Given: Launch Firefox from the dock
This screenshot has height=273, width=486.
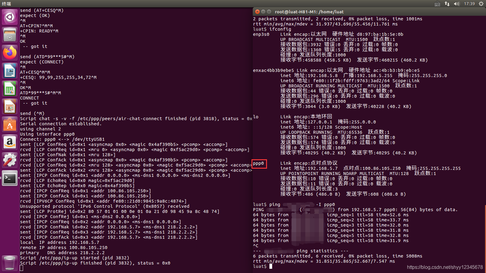Looking at the screenshot, I should (x=10, y=53).
